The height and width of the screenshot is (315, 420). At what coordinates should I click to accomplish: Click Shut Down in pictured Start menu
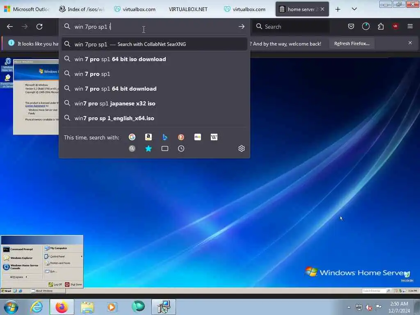74,285
